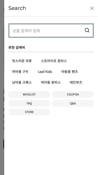Click the 추천 검색어 section heading

tap(16, 48)
